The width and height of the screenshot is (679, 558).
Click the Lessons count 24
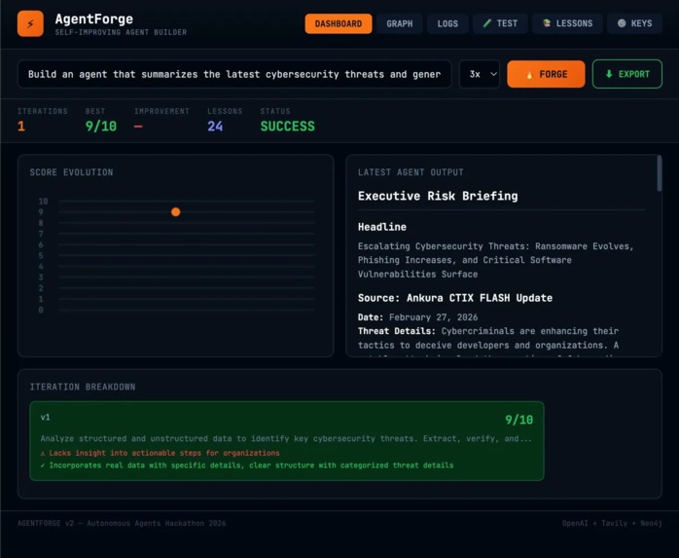coord(215,127)
